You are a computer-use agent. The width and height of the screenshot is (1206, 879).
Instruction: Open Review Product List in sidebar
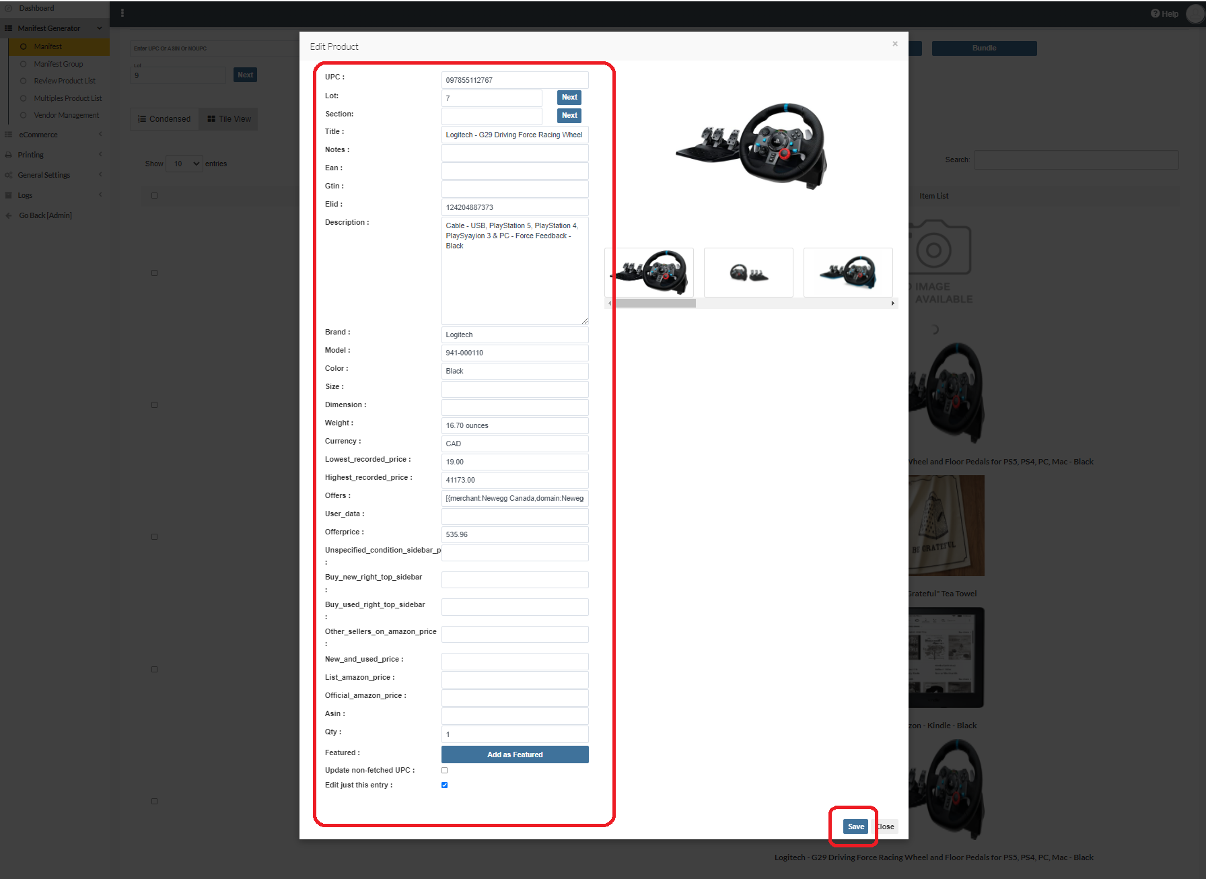[65, 81]
